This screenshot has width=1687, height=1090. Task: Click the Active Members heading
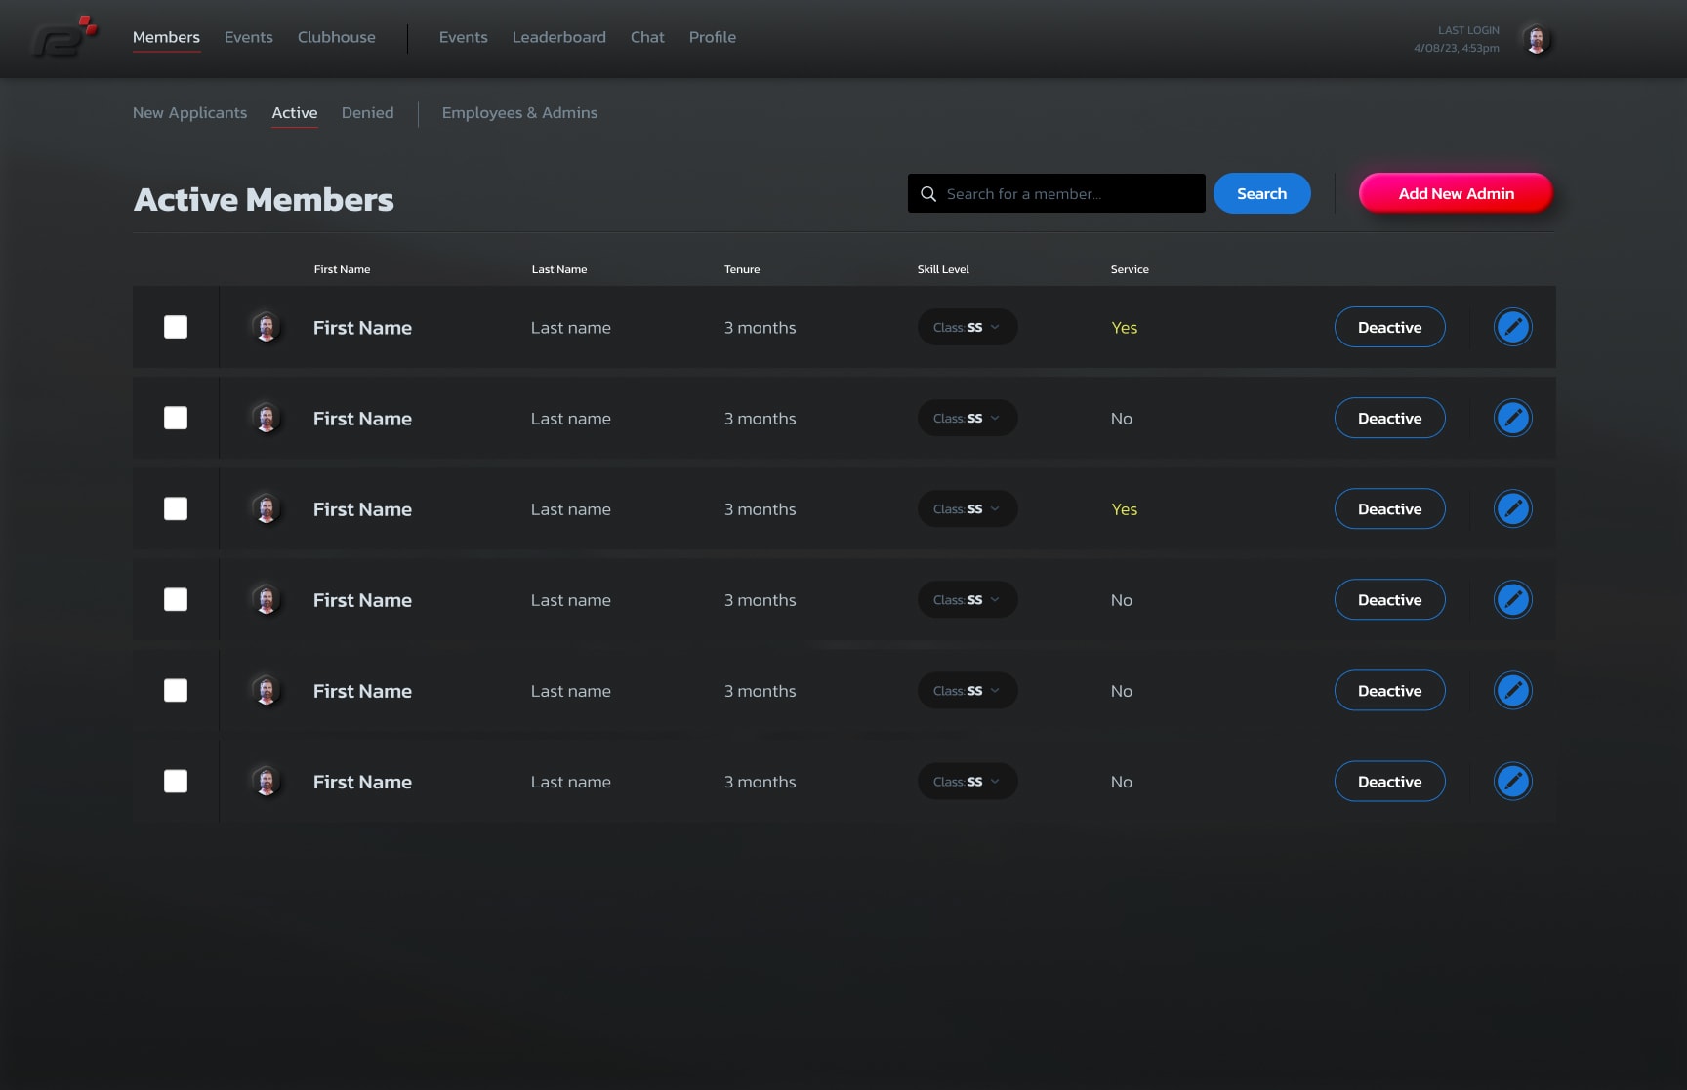[264, 199]
